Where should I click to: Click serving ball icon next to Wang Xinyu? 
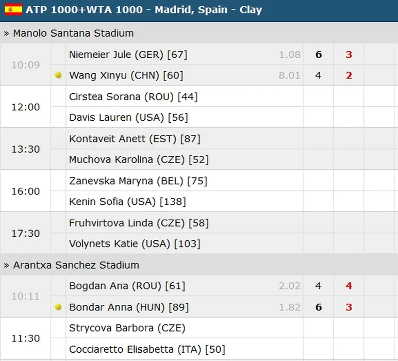coord(58,75)
